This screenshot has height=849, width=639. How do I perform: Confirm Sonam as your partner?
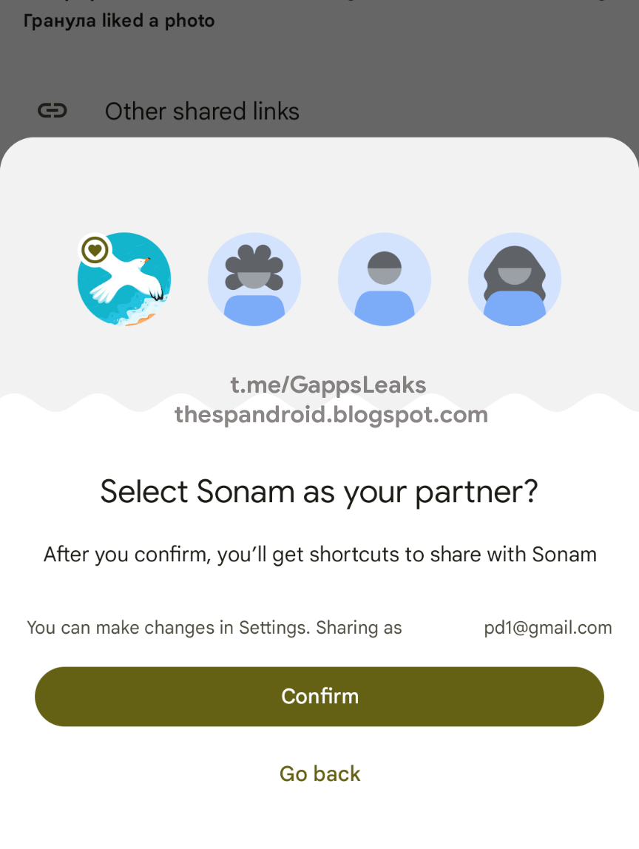319,697
